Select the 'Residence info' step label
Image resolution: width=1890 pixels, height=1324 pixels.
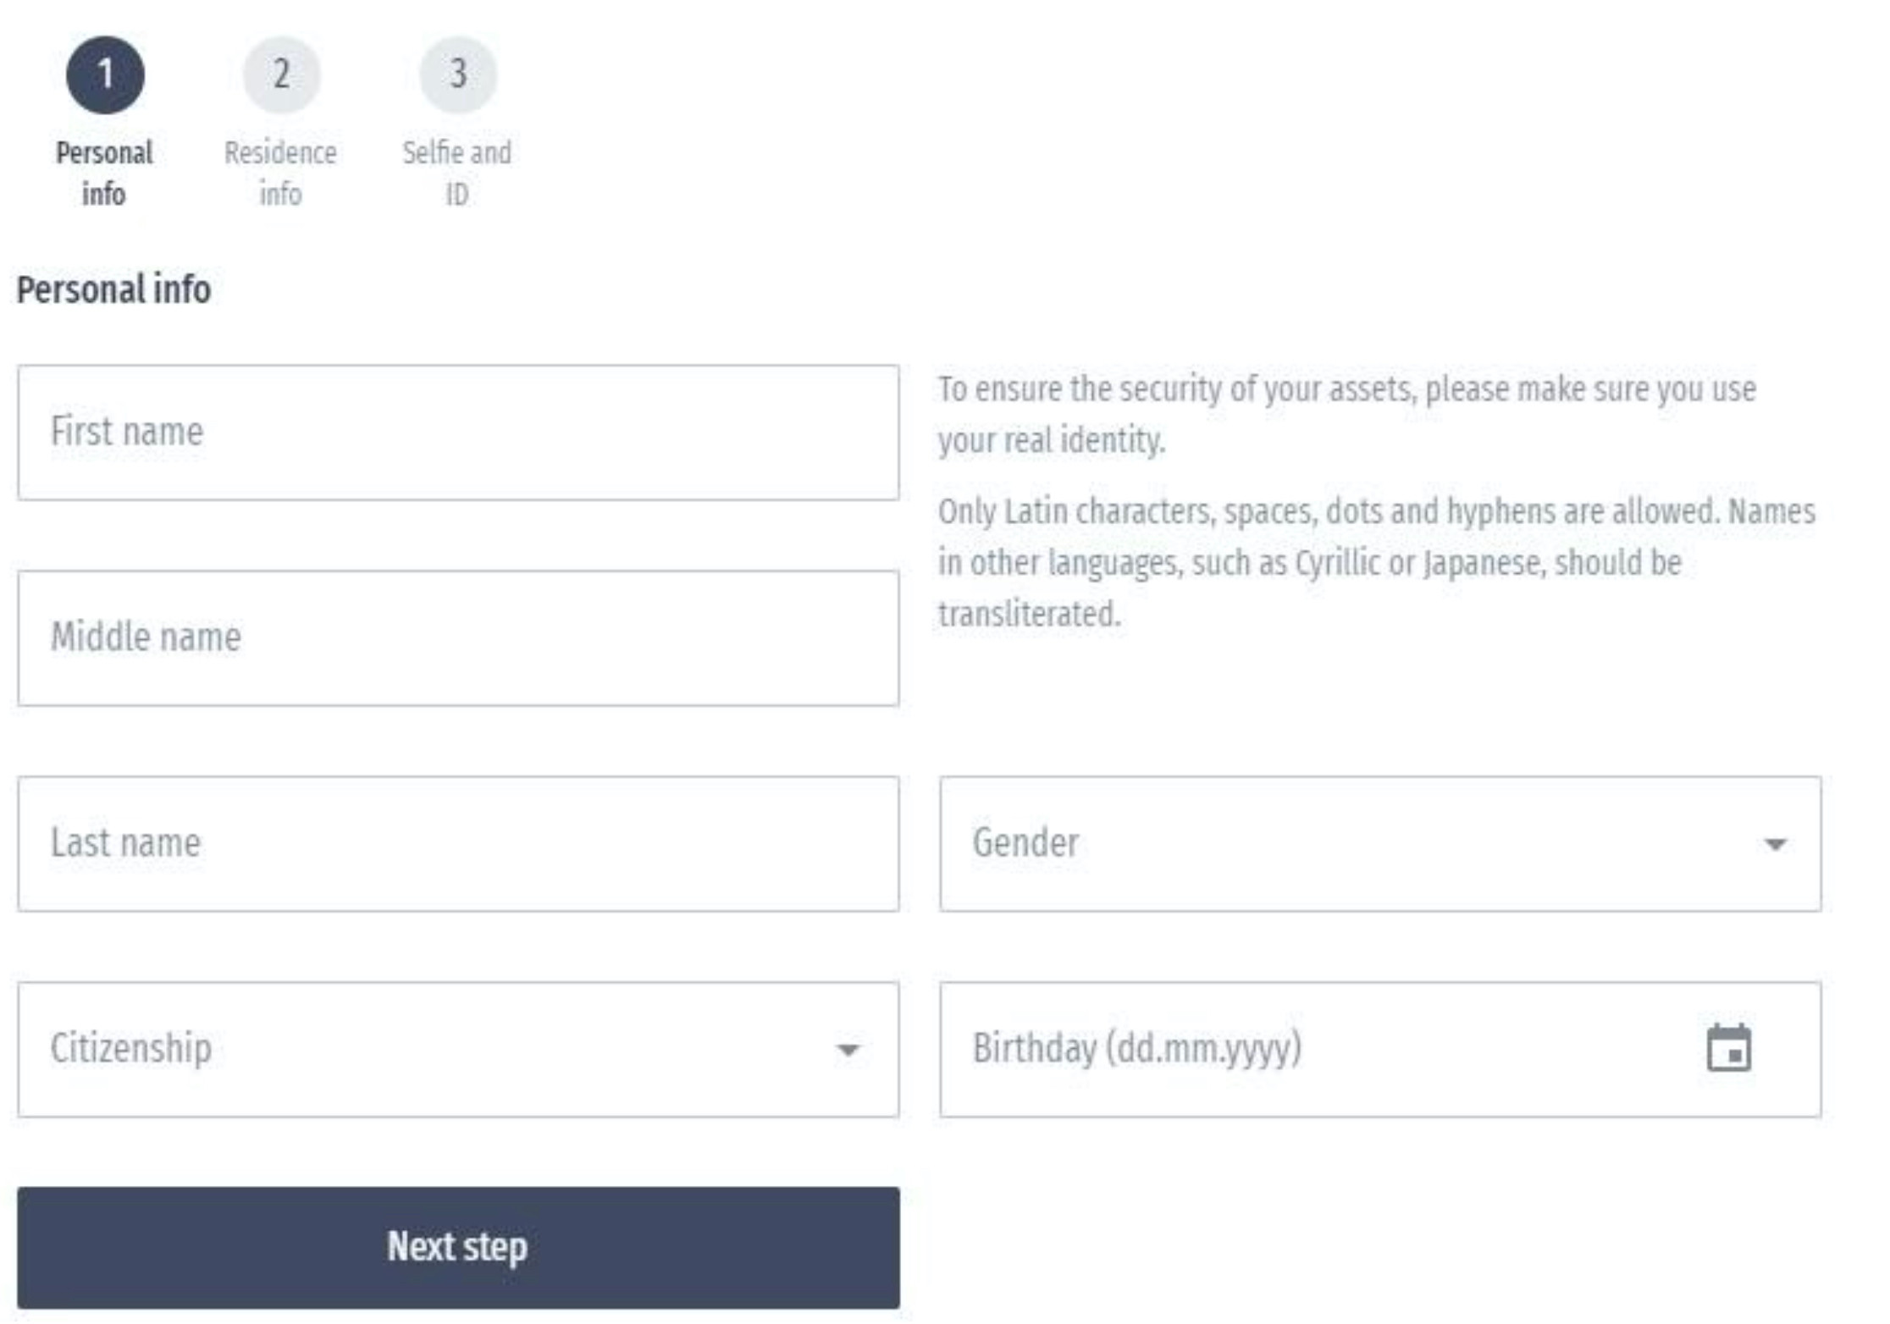[280, 174]
